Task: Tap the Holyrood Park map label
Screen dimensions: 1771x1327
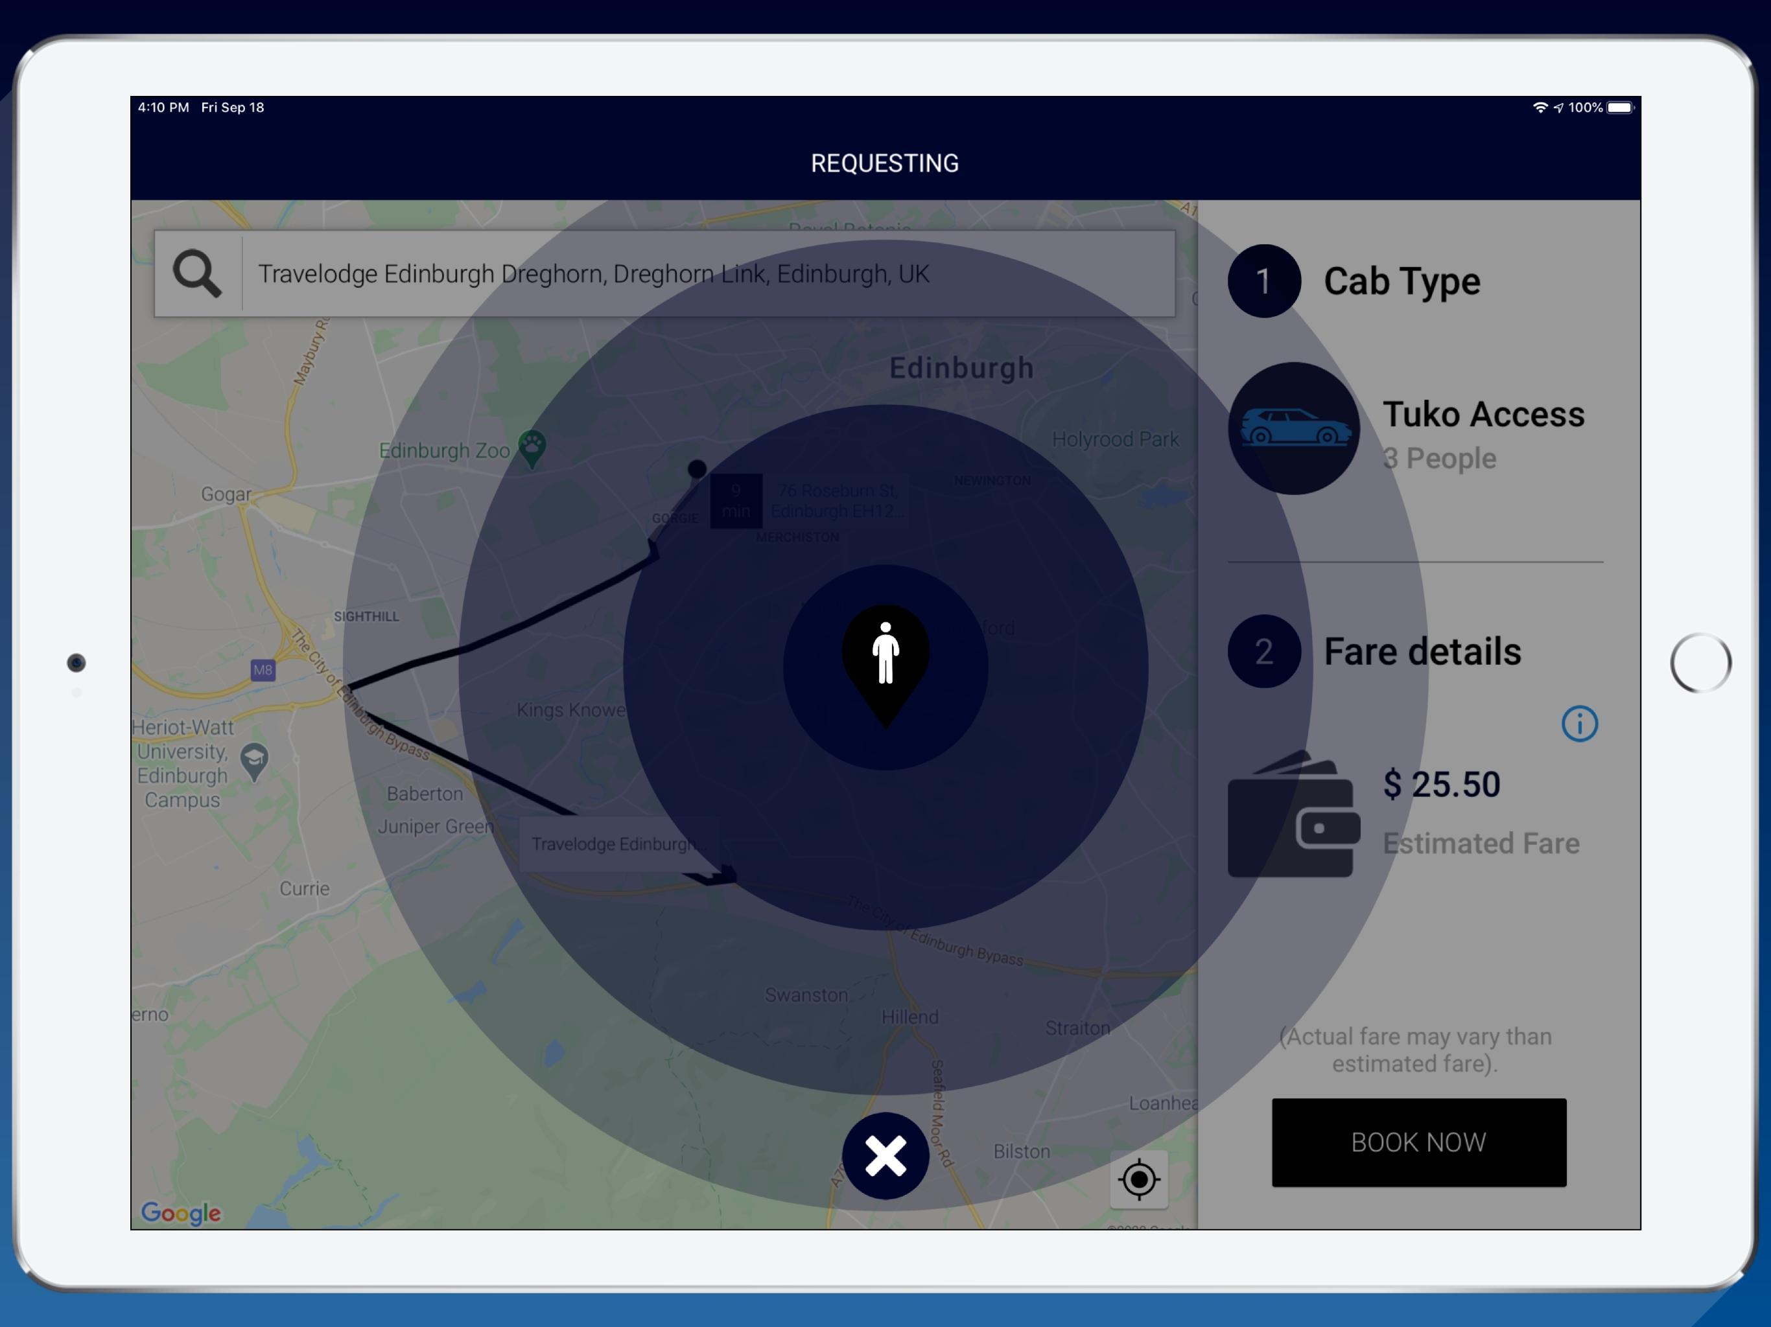Action: 1115,439
